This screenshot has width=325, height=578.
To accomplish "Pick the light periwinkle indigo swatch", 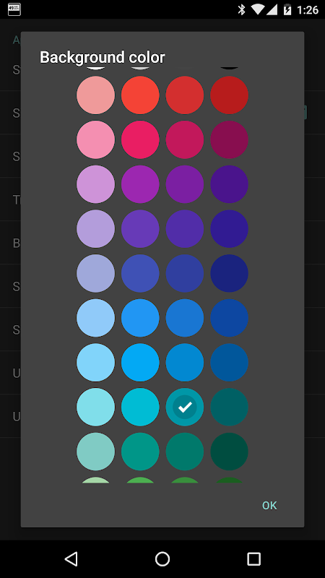I will click(x=96, y=274).
